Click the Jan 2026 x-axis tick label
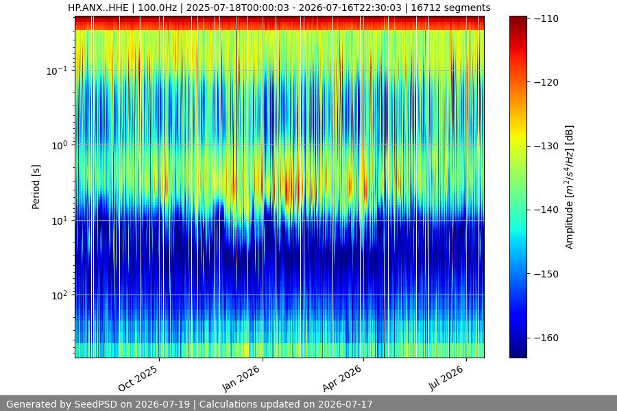Screen dimensions: 617x411 [x=241, y=378]
